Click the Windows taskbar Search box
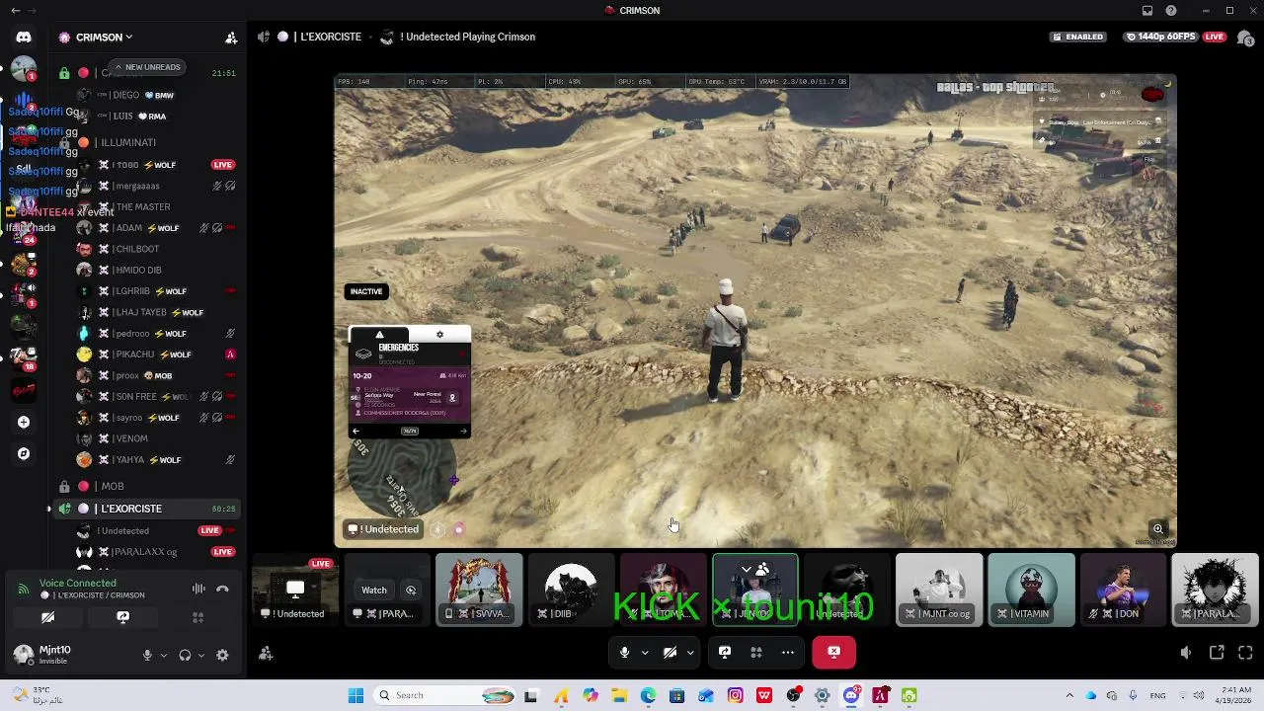 (x=446, y=695)
